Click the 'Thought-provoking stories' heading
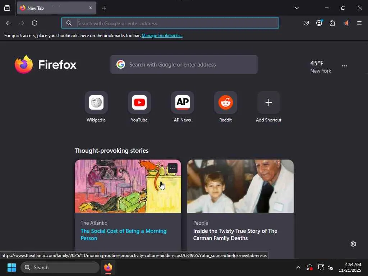This screenshot has height=276, width=368. 111,151
